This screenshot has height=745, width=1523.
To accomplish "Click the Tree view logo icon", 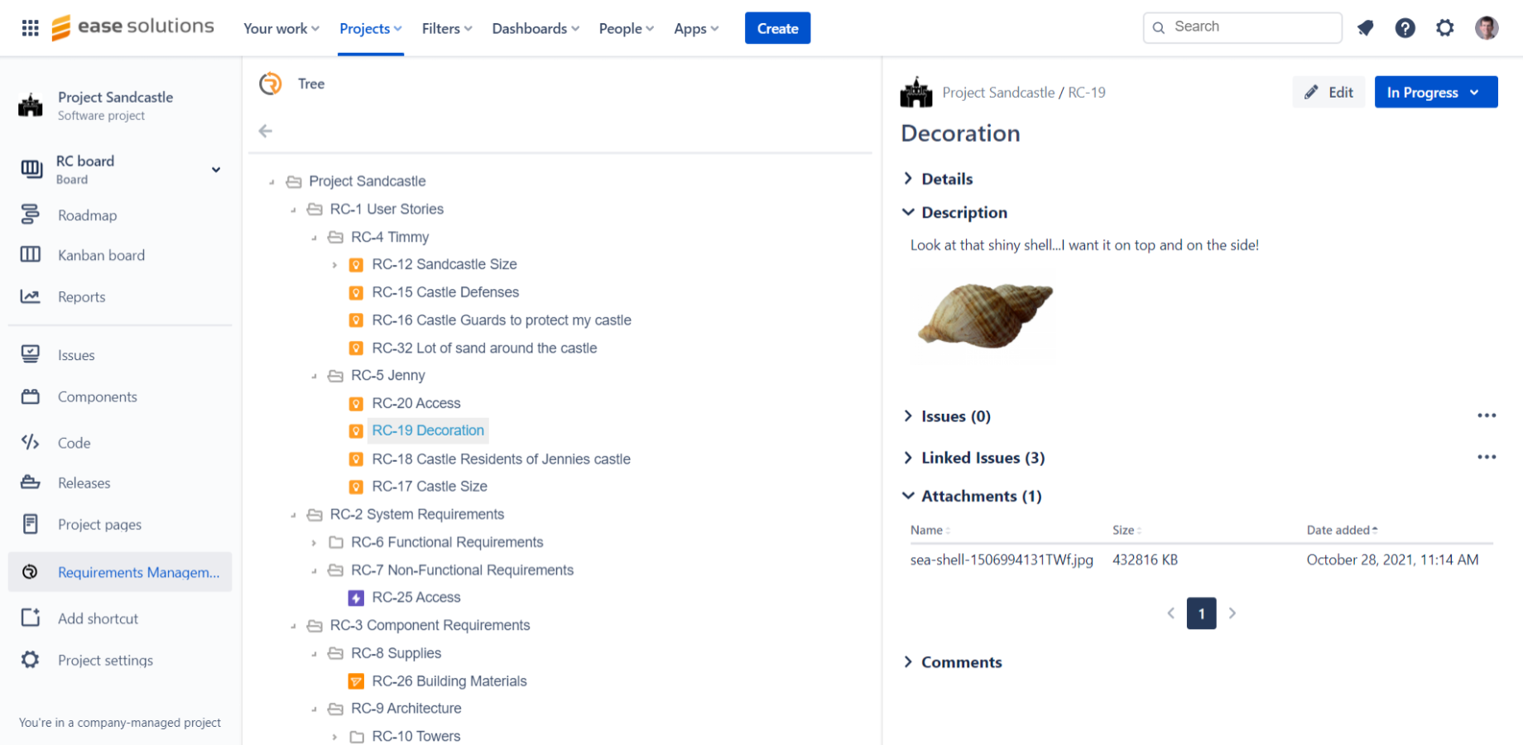I will [x=271, y=84].
